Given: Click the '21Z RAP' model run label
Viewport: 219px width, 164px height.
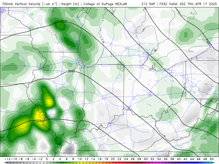Looking at the screenshot, I should click(x=148, y=4).
